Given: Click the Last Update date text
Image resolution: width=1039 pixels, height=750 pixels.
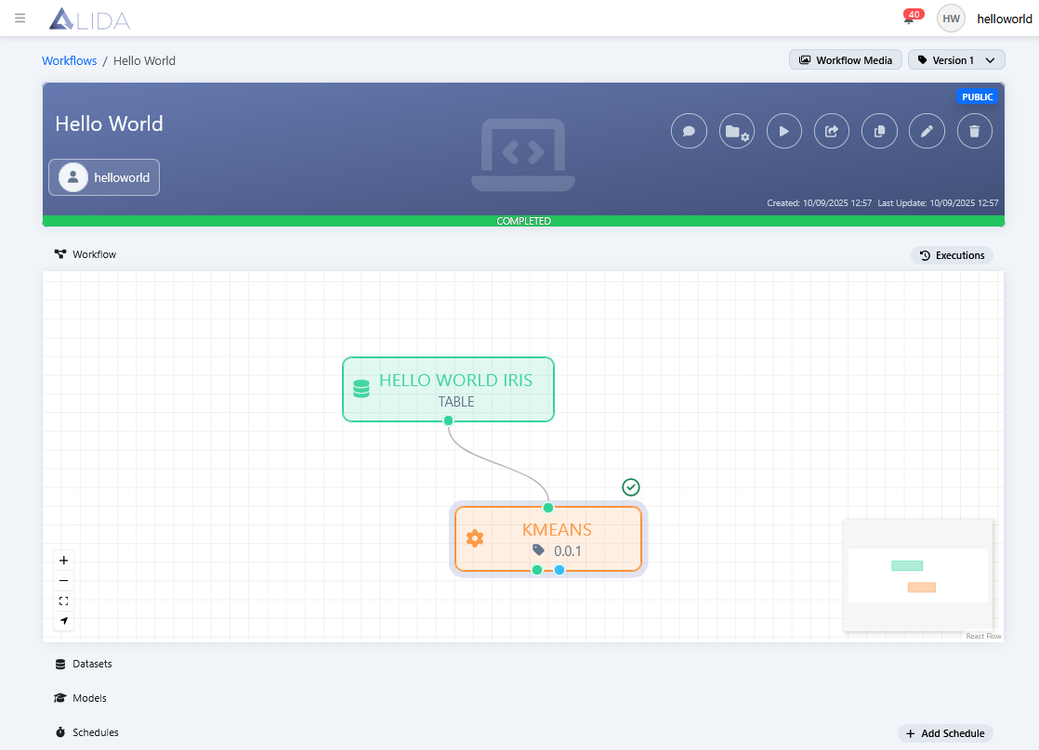Looking at the screenshot, I should coord(938,203).
